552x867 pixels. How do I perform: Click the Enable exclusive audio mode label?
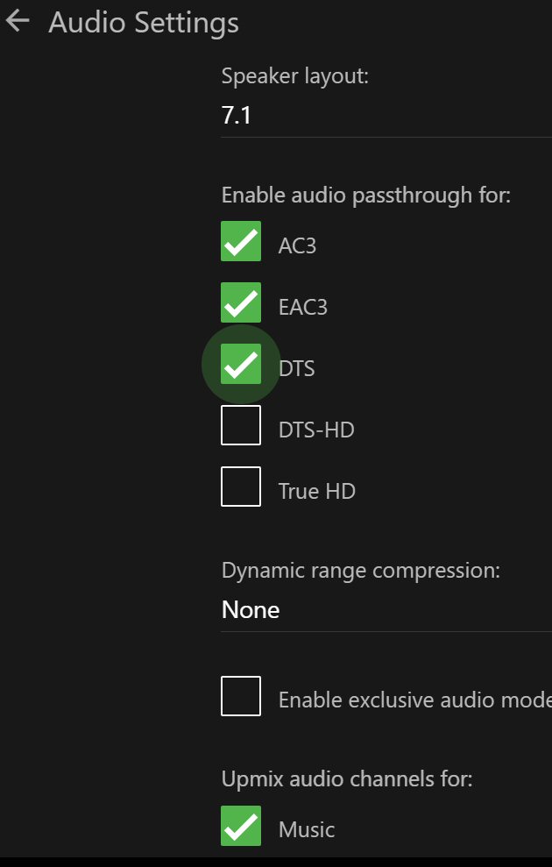click(414, 700)
